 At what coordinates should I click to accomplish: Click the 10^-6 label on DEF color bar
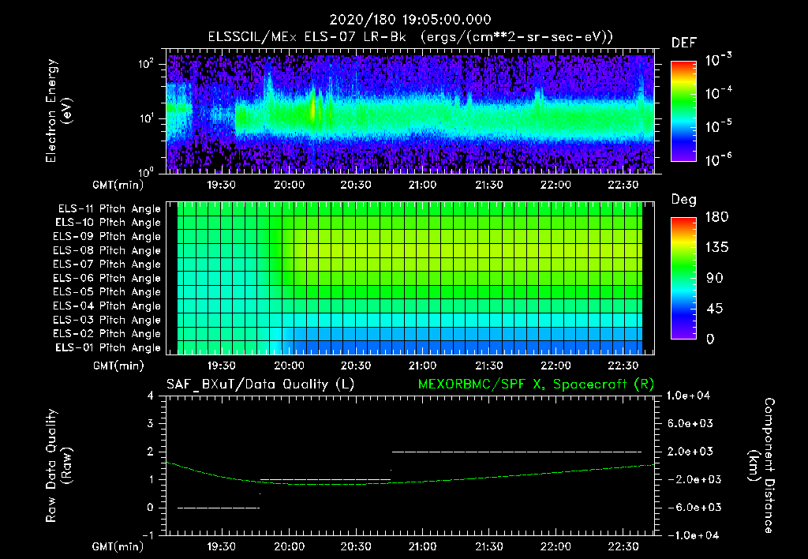tap(718, 159)
